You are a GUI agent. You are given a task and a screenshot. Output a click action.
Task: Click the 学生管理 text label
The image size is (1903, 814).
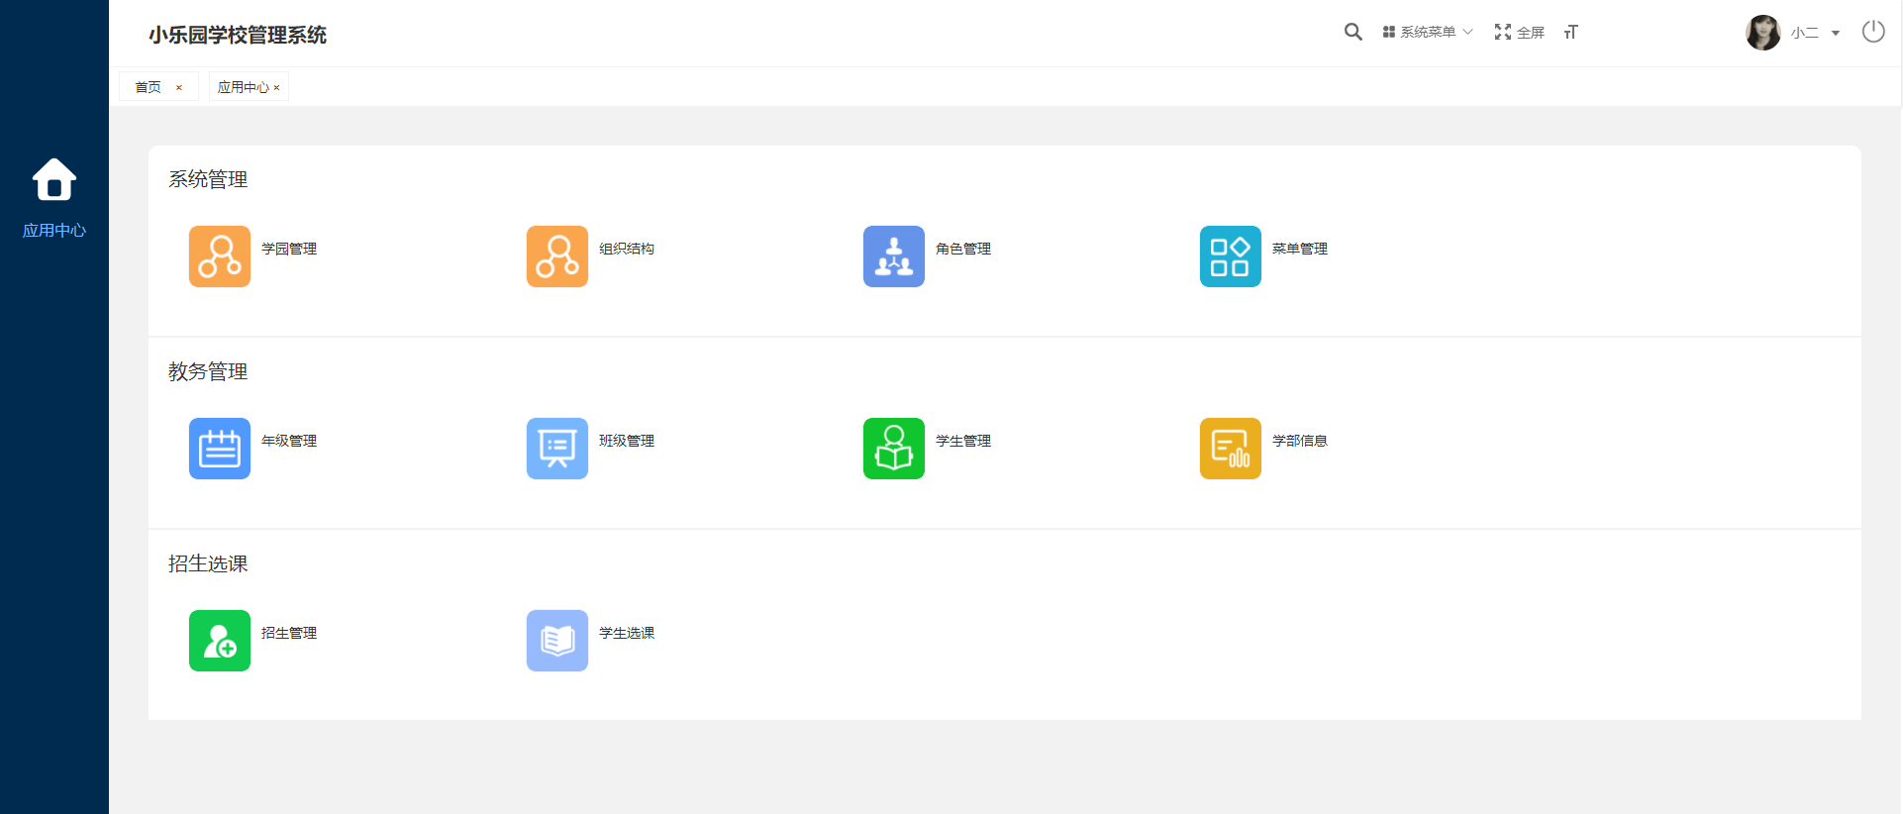pos(963,441)
